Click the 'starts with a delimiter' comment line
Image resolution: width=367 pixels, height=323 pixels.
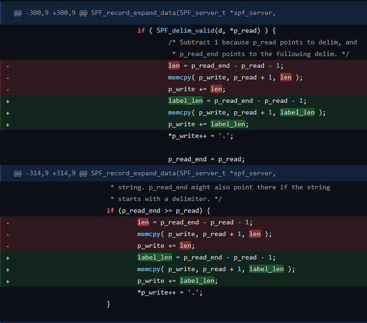[x=166, y=199]
